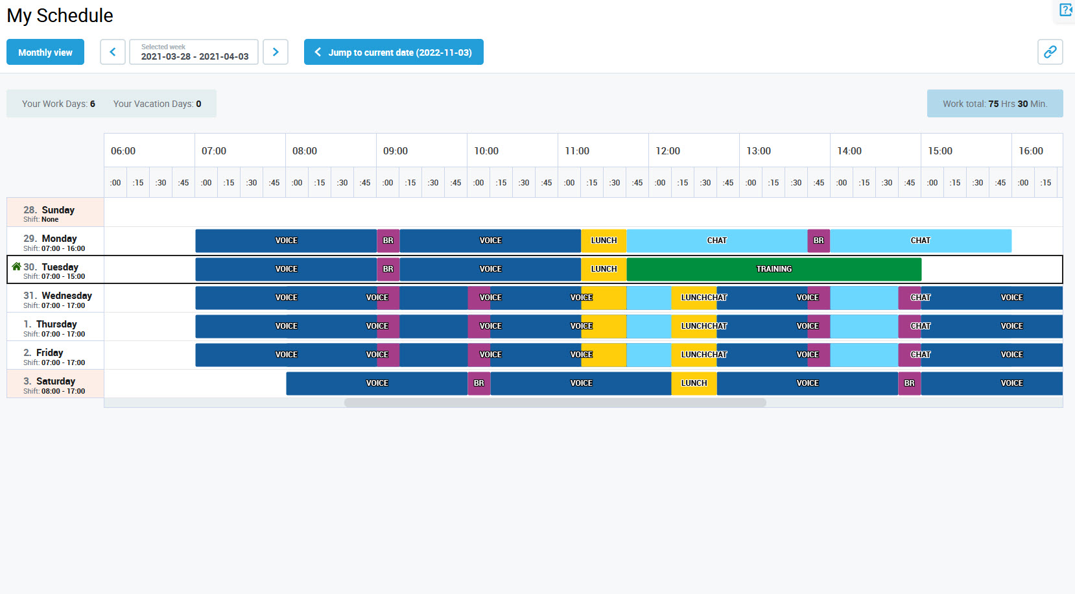The width and height of the screenshot is (1075, 594).
Task: Jump to current date 2022-11-03
Action: click(394, 52)
